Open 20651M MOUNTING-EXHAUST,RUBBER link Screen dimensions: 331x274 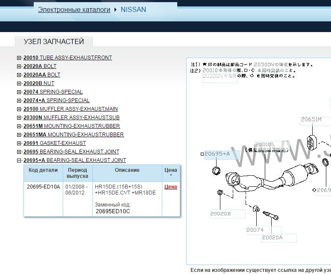(72, 126)
